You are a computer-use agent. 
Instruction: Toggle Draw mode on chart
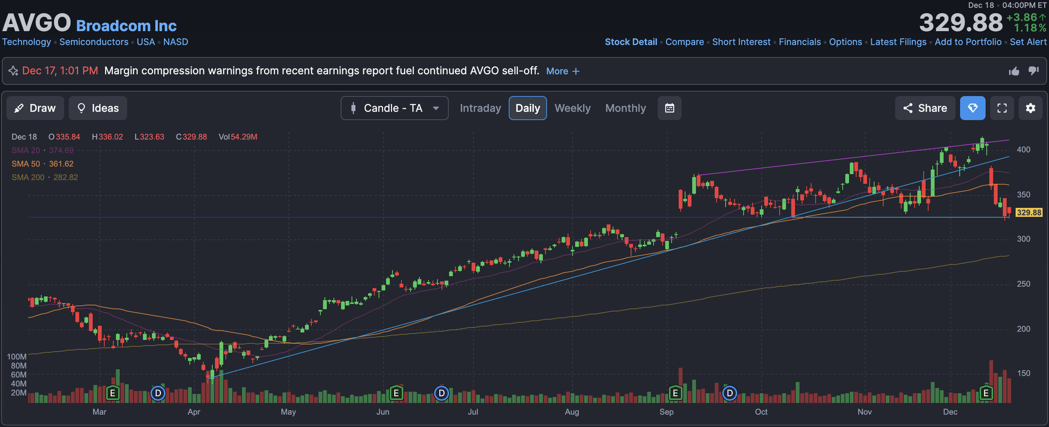35,108
